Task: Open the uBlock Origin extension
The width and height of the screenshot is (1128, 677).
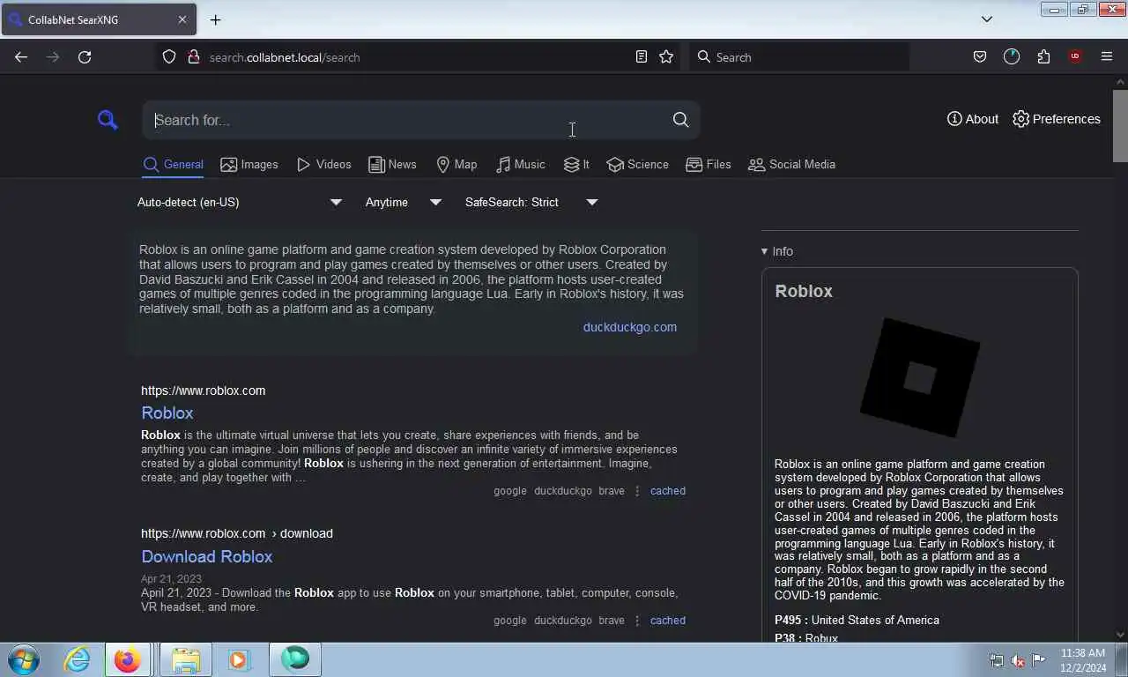Action: pos(1075,57)
